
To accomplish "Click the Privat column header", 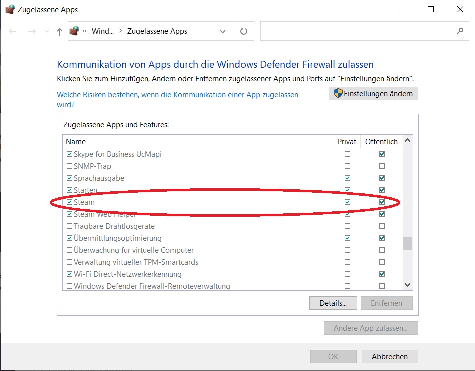I will click(347, 141).
